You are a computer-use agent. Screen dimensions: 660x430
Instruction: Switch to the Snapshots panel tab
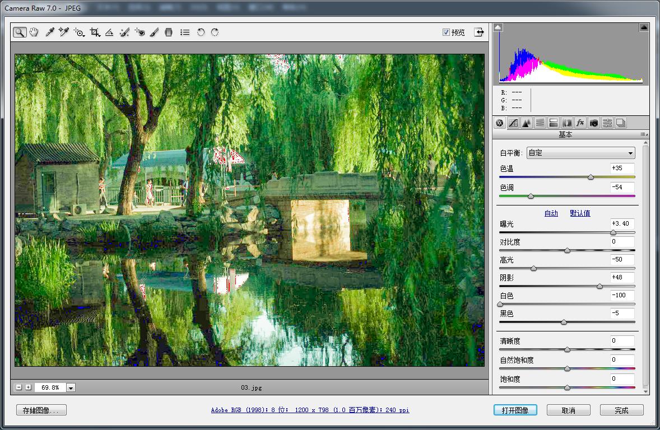[x=621, y=123]
